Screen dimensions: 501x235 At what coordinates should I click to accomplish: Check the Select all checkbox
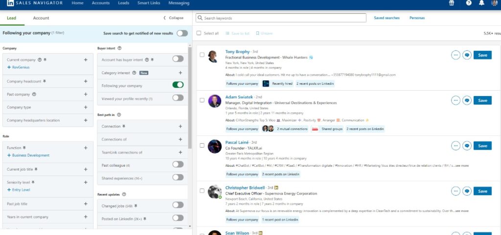pos(199,33)
